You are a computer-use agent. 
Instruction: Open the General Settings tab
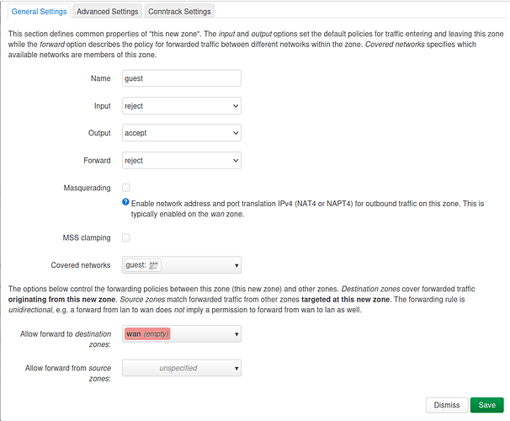[39, 12]
